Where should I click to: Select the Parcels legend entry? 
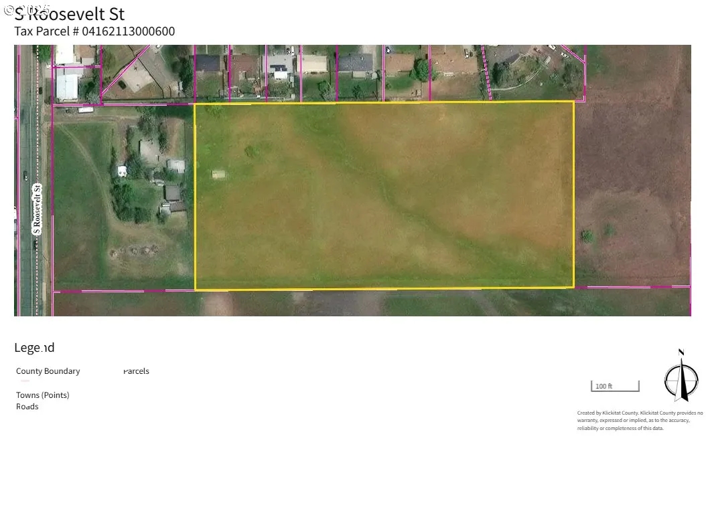coord(136,371)
